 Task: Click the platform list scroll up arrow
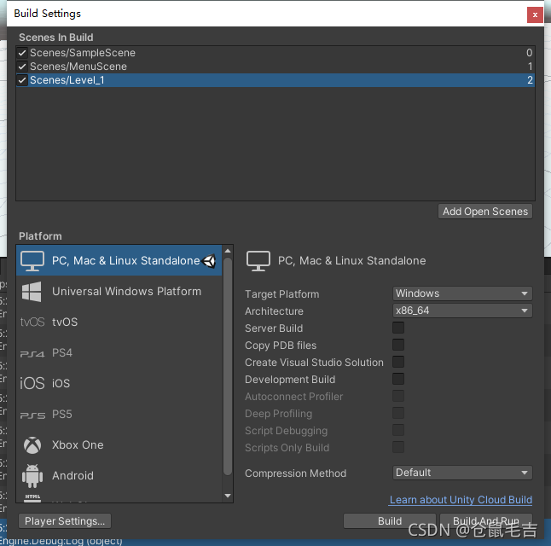(228, 251)
